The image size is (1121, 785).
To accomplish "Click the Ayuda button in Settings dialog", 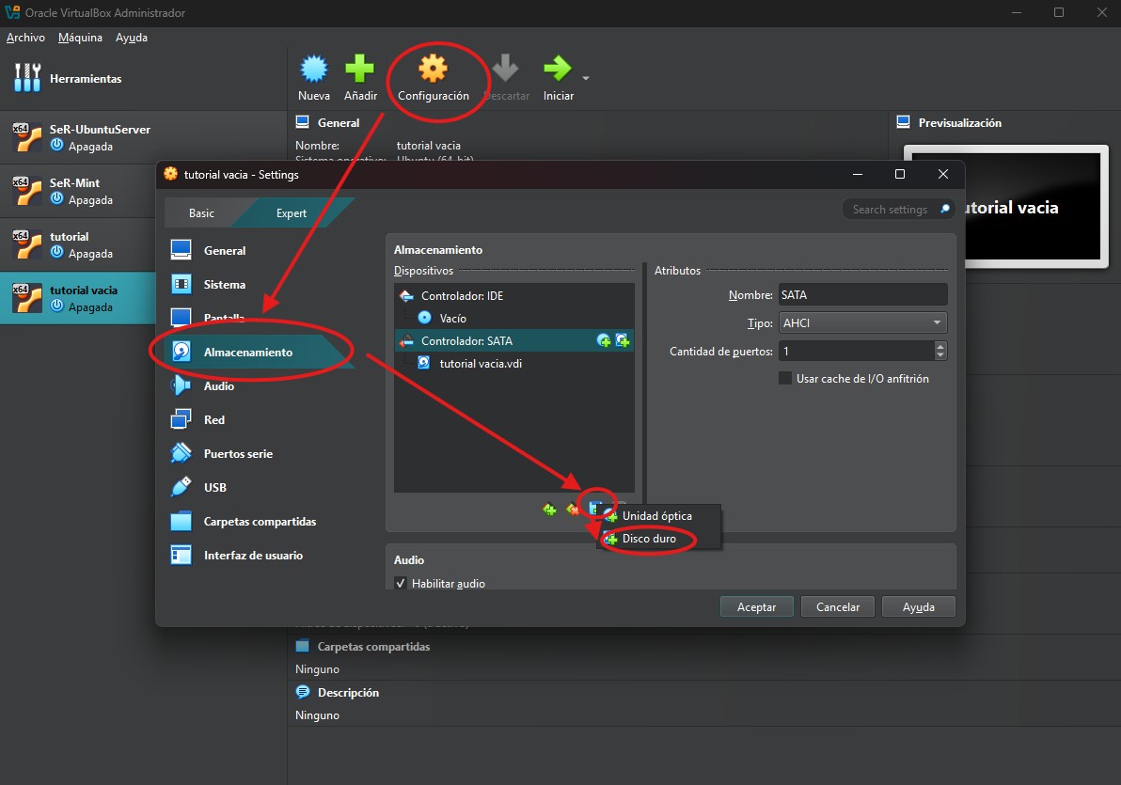I will (919, 607).
